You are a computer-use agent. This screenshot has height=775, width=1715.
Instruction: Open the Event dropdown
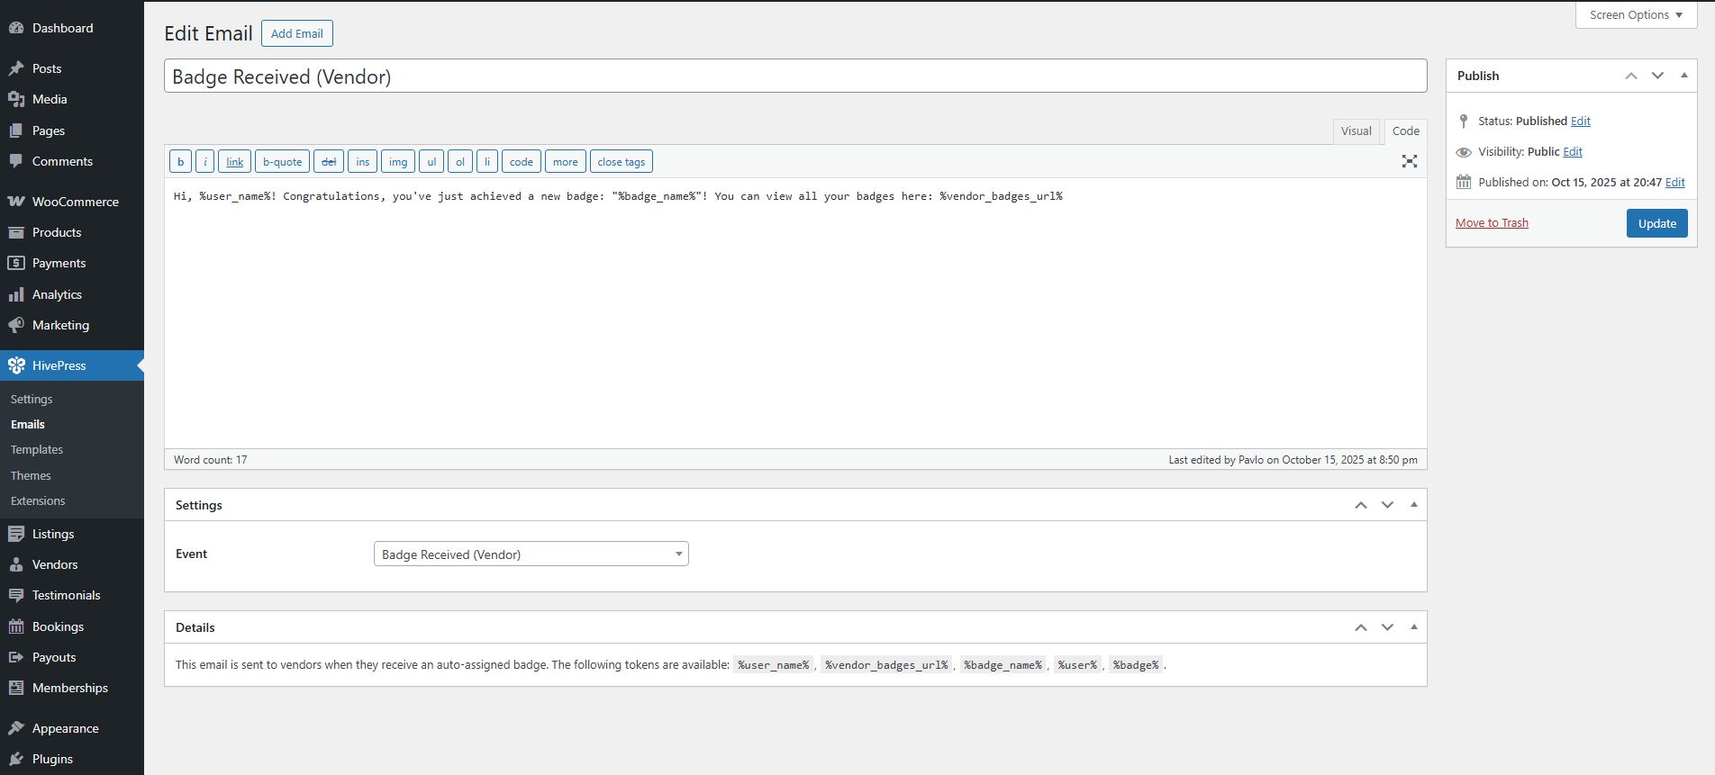(x=531, y=554)
